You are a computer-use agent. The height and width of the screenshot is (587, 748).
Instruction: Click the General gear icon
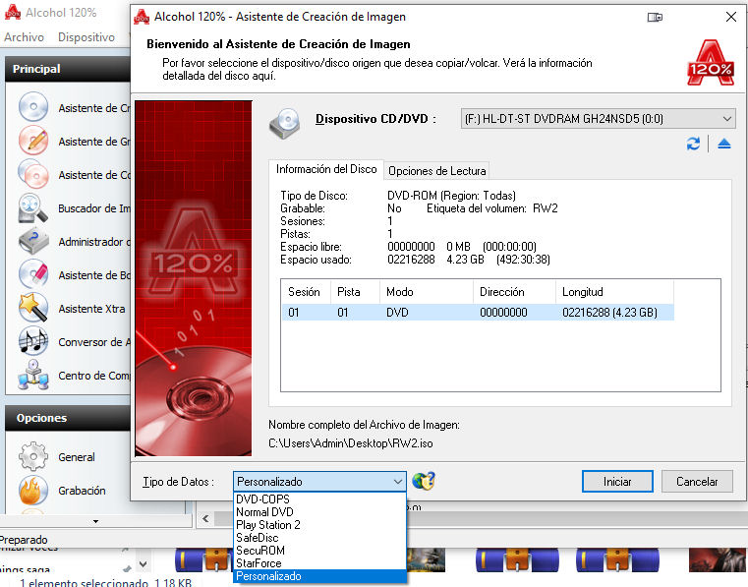32,456
